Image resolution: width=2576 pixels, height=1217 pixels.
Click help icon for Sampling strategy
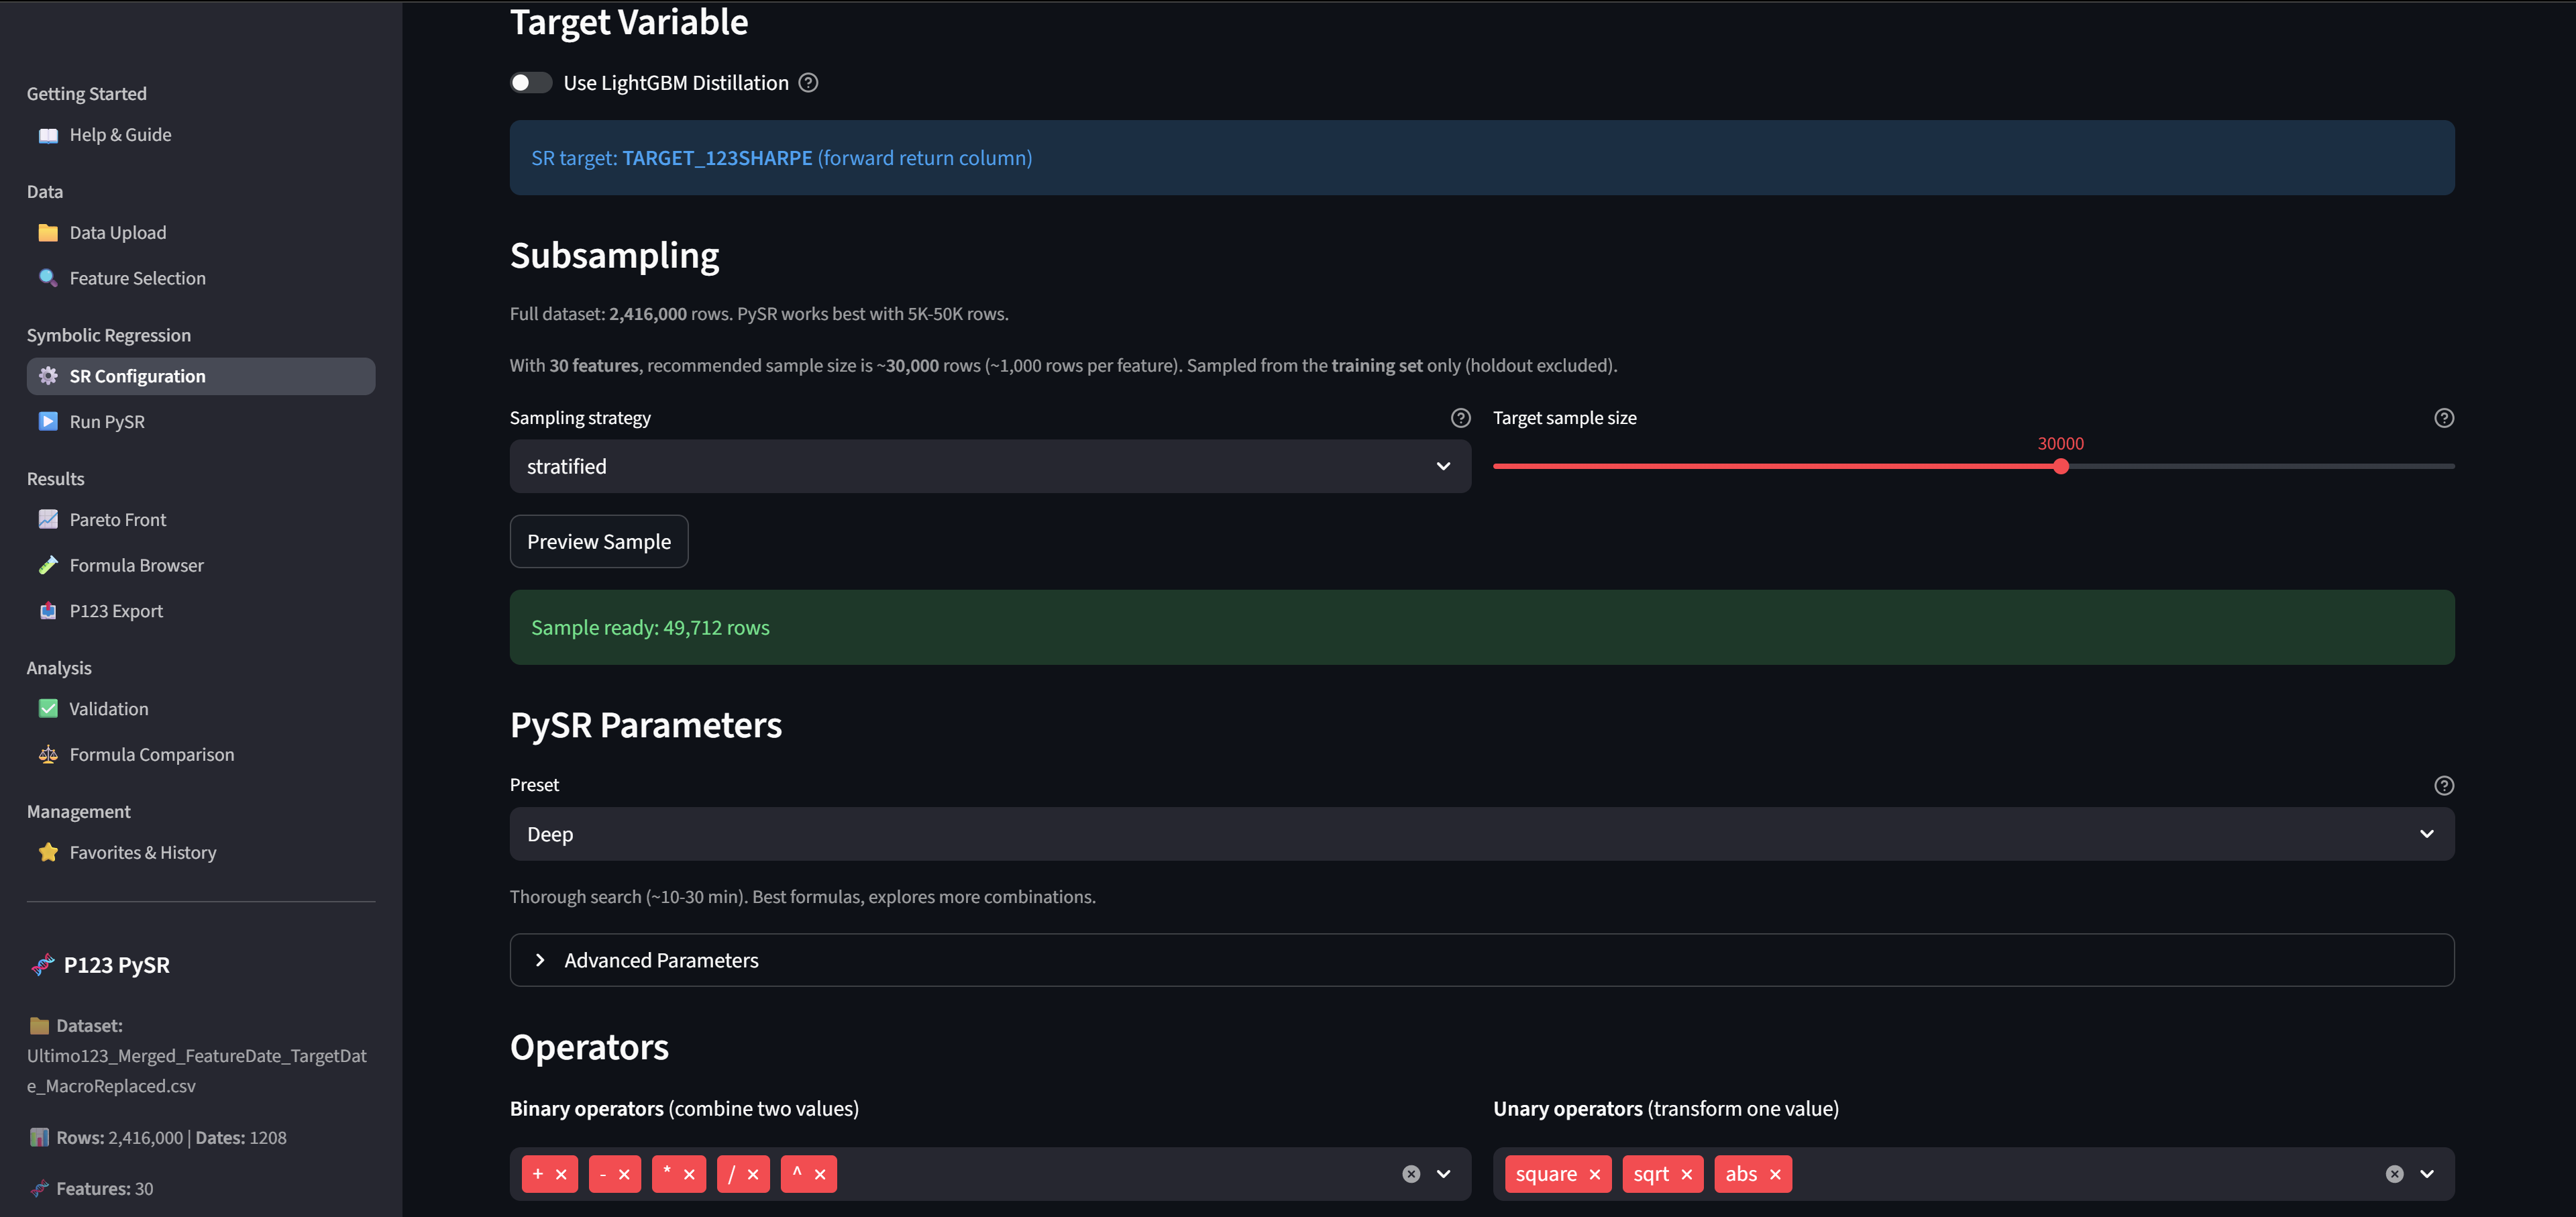(x=1460, y=418)
